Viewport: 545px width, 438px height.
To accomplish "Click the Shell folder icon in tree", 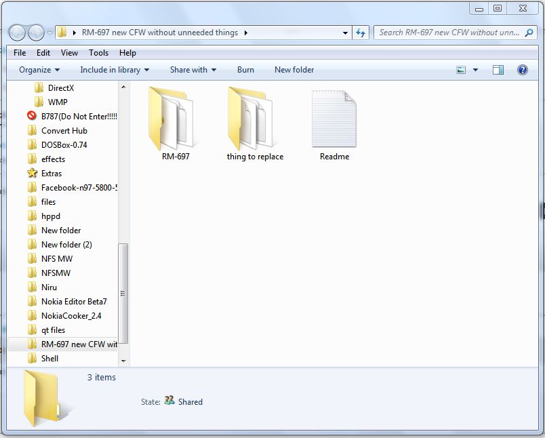I will click(32, 358).
